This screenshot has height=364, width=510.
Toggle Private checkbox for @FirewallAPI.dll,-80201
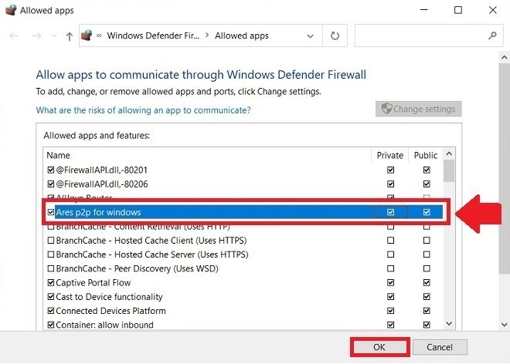[390, 170]
